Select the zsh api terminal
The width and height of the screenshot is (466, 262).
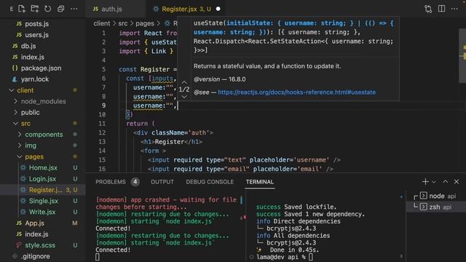[436, 207]
